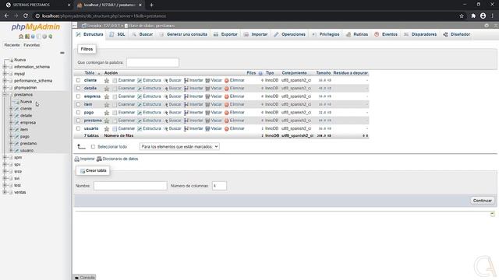This screenshot has width=499, height=280.
Task: Open 'Para los elementos que están marcados' dropdown
Action: point(179,147)
